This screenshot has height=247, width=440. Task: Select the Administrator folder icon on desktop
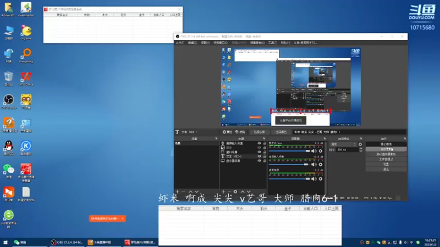(9, 9)
